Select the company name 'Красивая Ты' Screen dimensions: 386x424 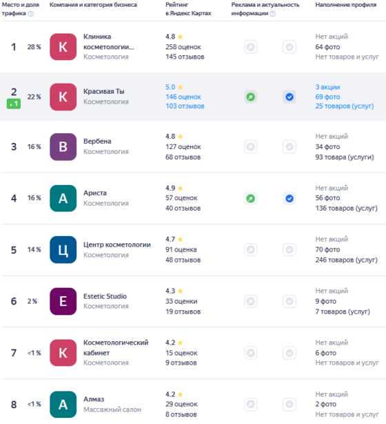click(104, 91)
